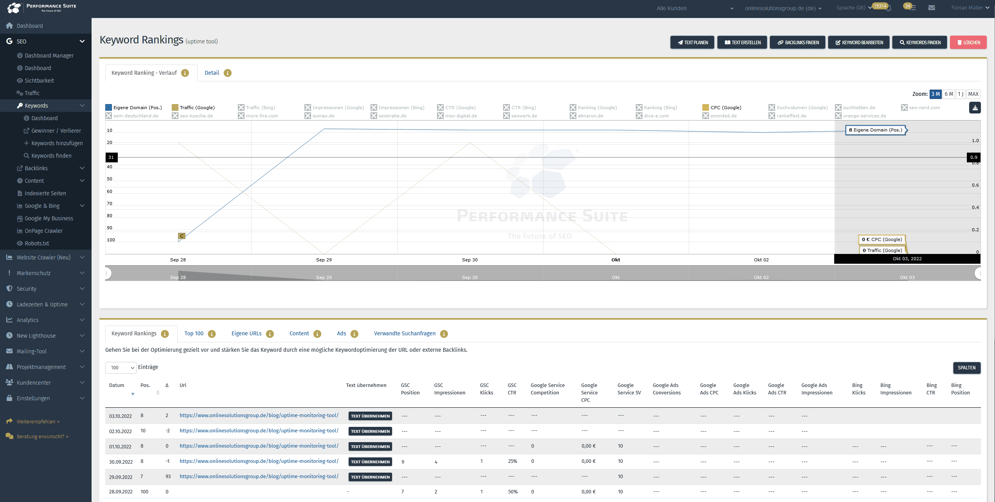Set chart zoom to 6 M
The height and width of the screenshot is (502, 995).
(948, 94)
